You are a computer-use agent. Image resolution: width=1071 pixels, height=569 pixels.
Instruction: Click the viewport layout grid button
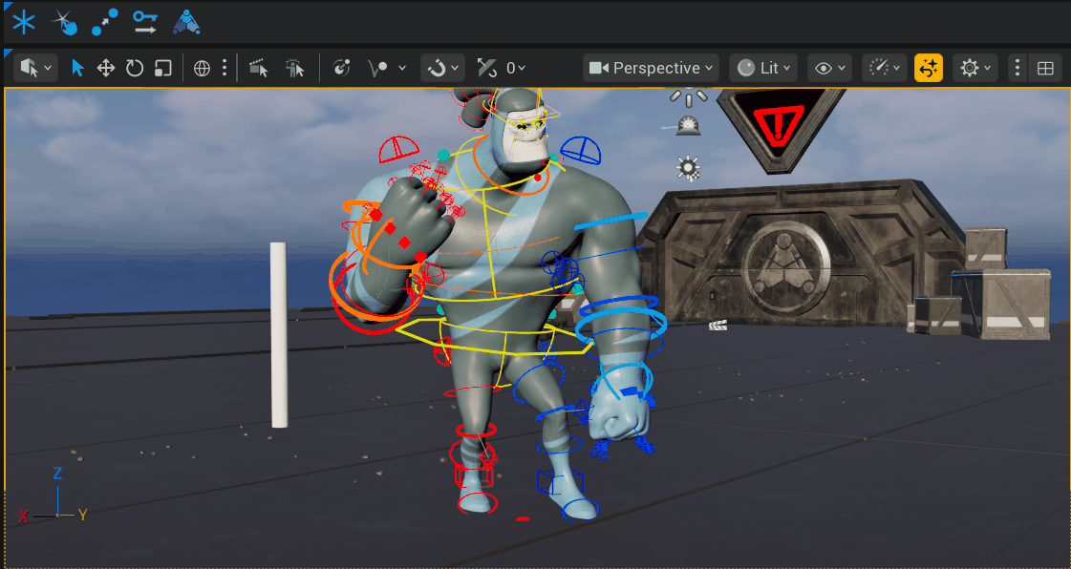point(1046,68)
